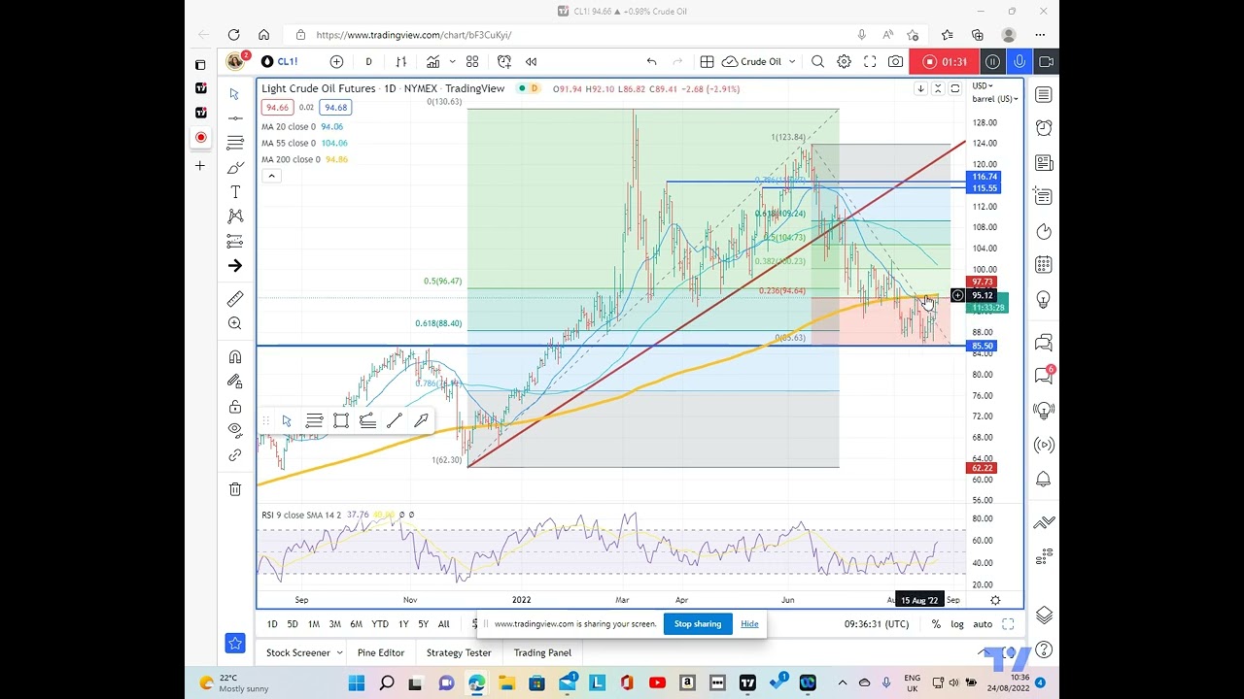The width and height of the screenshot is (1244, 699).
Task: Open the Trading Panel tab
Action: tap(542, 652)
